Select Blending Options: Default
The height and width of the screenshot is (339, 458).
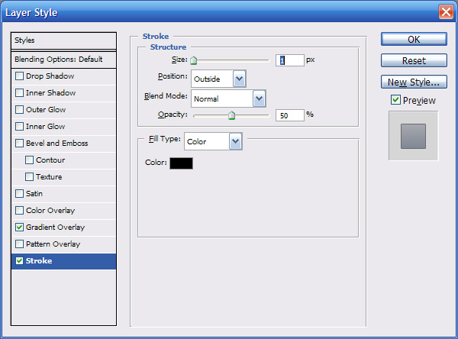pyautogui.click(x=63, y=60)
